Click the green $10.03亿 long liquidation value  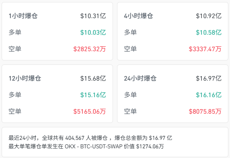tap(93, 32)
